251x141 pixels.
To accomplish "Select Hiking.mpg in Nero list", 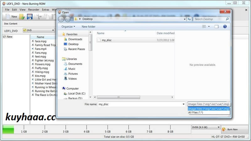I will (x=42, y=72).
